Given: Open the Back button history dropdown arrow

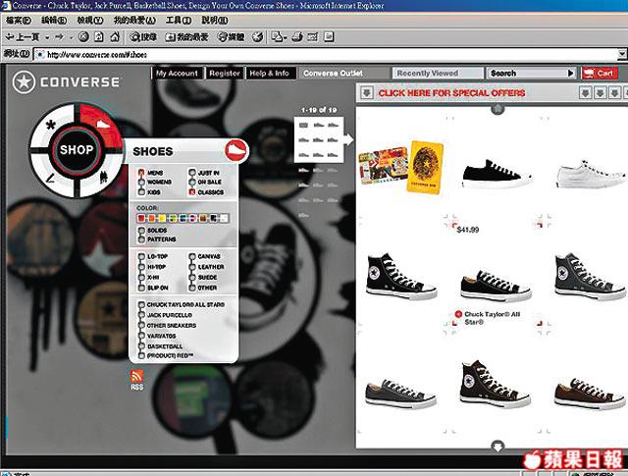Looking at the screenshot, I should click(47, 37).
